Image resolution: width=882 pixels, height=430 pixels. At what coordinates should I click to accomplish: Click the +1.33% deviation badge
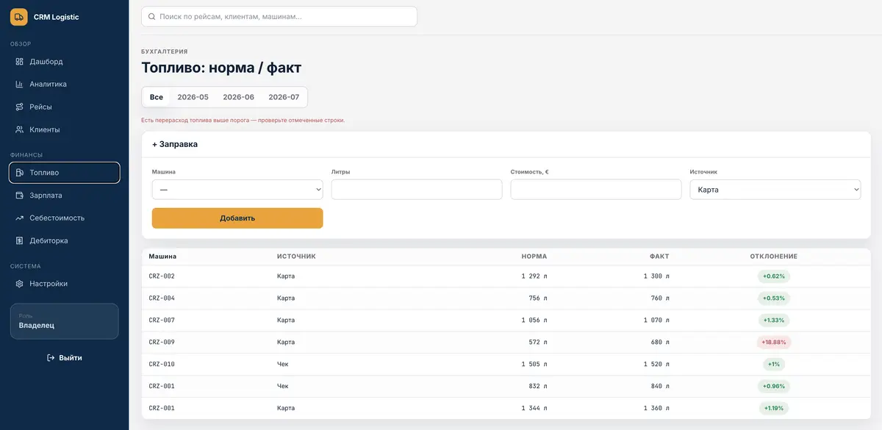click(x=774, y=320)
